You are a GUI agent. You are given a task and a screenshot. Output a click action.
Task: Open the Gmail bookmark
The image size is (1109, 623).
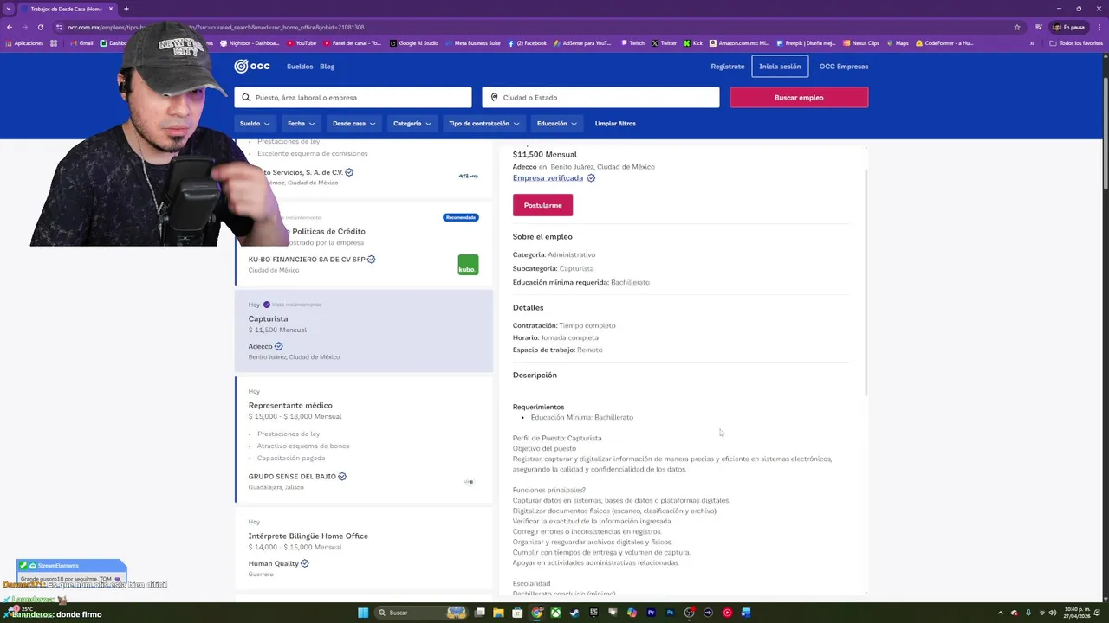(x=81, y=43)
